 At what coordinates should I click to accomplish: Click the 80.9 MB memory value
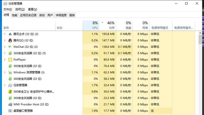tap(109, 60)
